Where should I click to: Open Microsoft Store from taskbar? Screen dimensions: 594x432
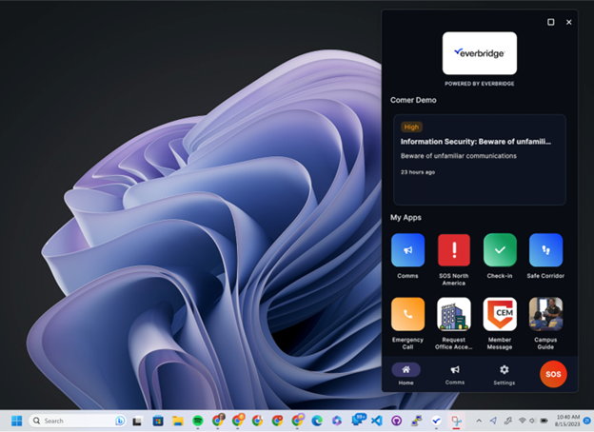pos(158,421)
